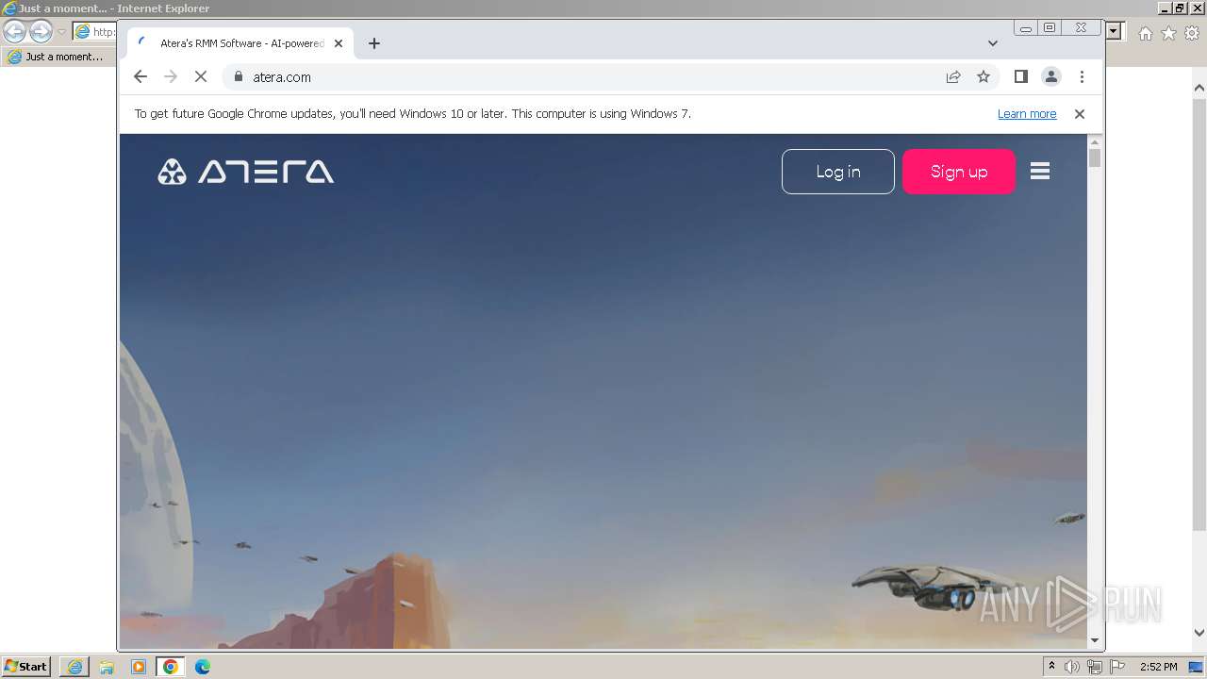Open Internet Explorer's home icon

tap(1146, 33)
